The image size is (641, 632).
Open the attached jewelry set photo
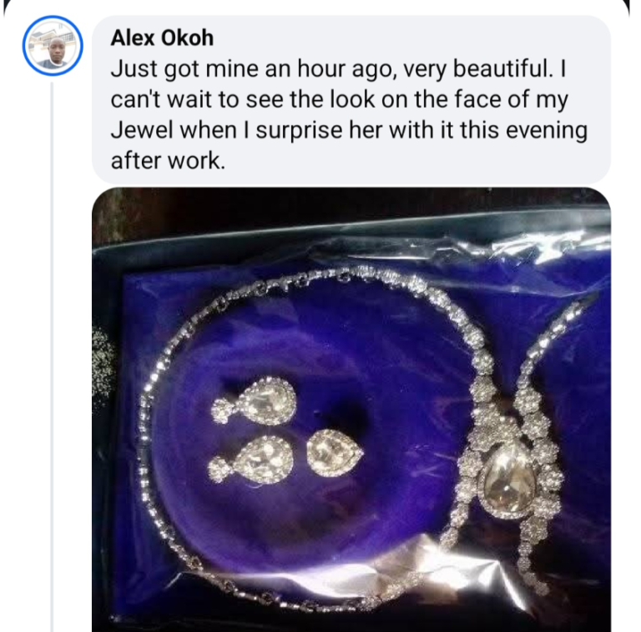click(351, 409)
